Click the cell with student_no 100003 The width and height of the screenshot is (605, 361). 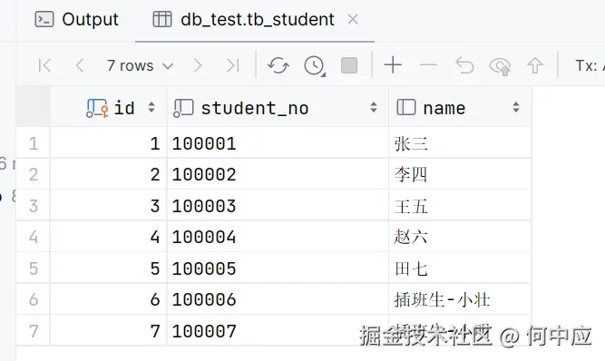click(278, 206)
